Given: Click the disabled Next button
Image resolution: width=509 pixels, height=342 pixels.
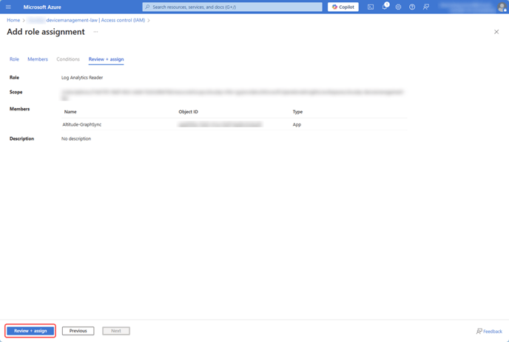Looking at the screenshot, I should [116, 331].
